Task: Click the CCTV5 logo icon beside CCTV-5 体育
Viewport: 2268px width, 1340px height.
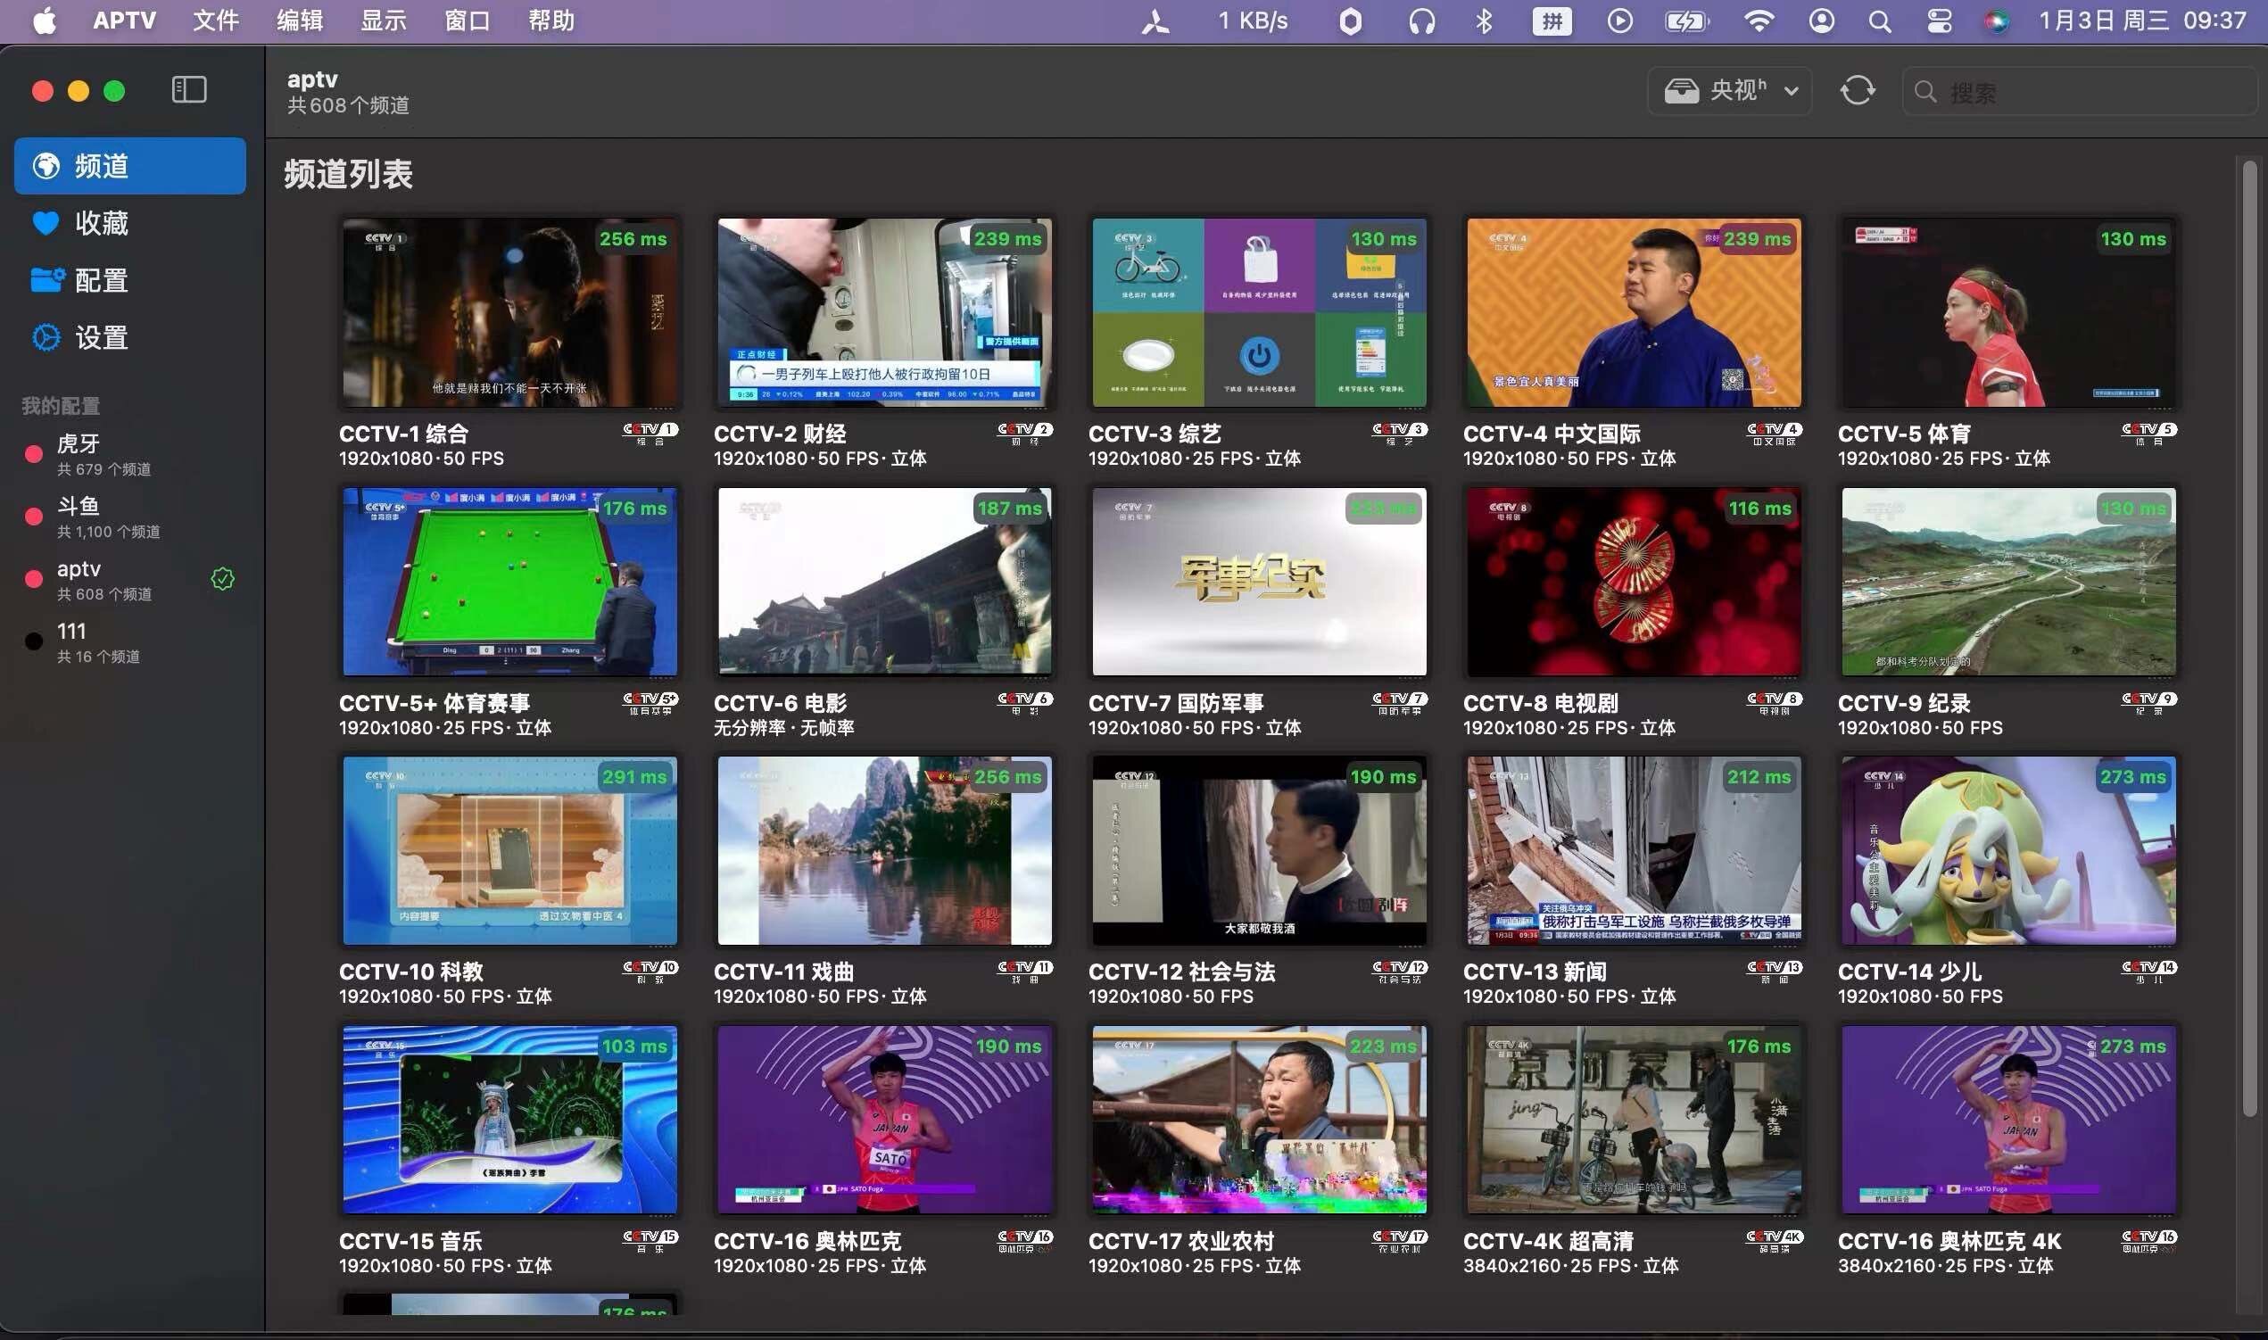Action: tap(2148, 434)
